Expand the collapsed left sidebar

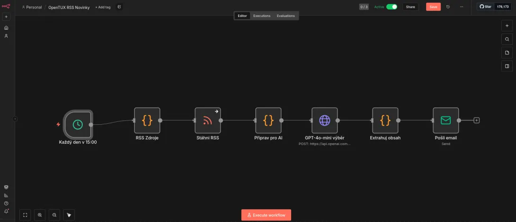coord(15,119)
